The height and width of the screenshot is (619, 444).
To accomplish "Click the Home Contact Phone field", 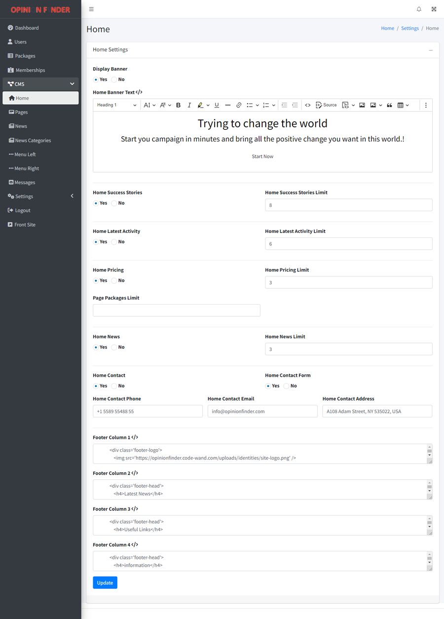I will coord(148,411).
